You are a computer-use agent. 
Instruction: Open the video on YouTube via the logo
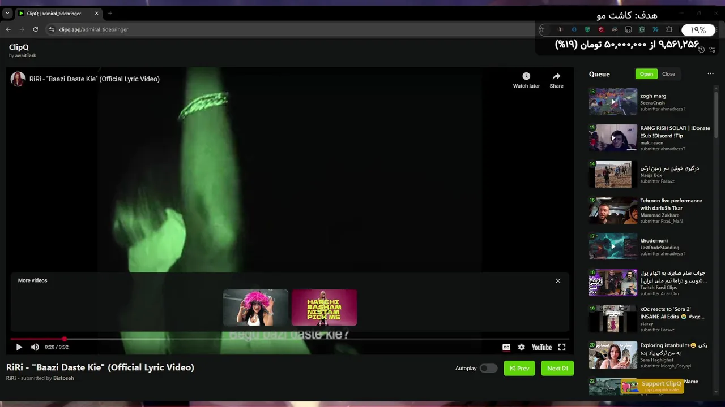(541, 347)
